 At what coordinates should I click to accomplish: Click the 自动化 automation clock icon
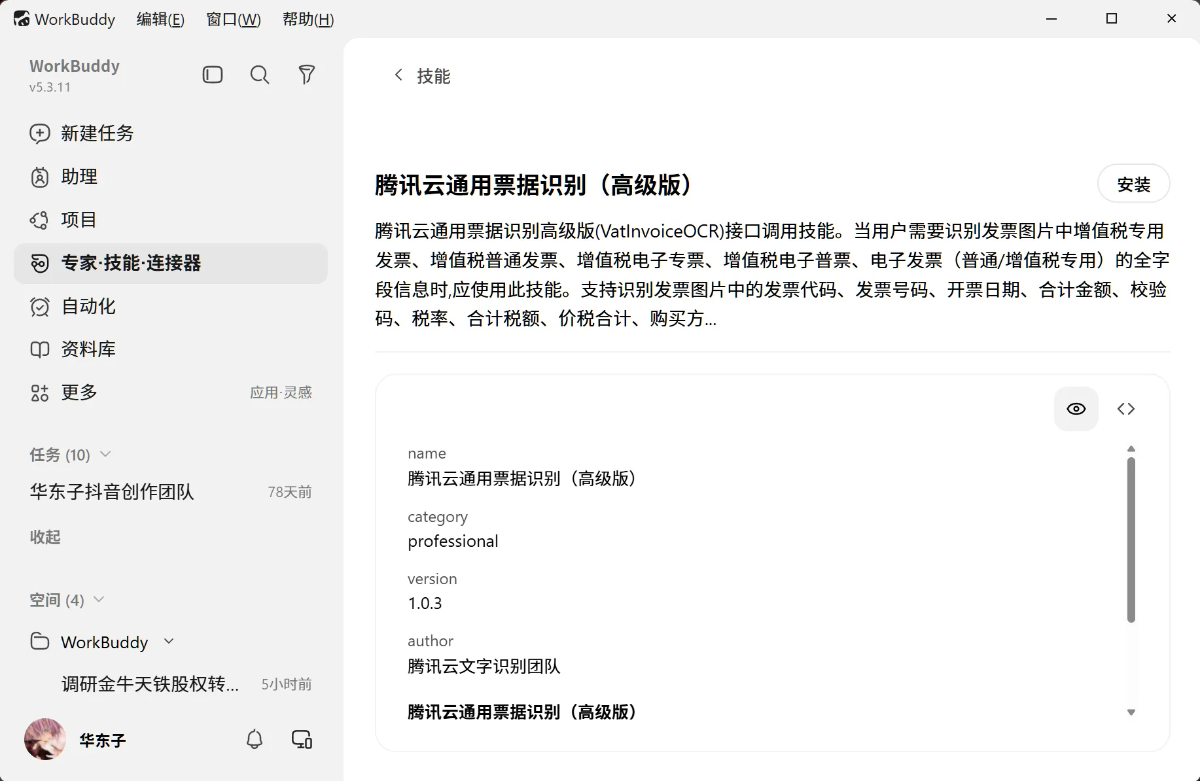[40, 306]
